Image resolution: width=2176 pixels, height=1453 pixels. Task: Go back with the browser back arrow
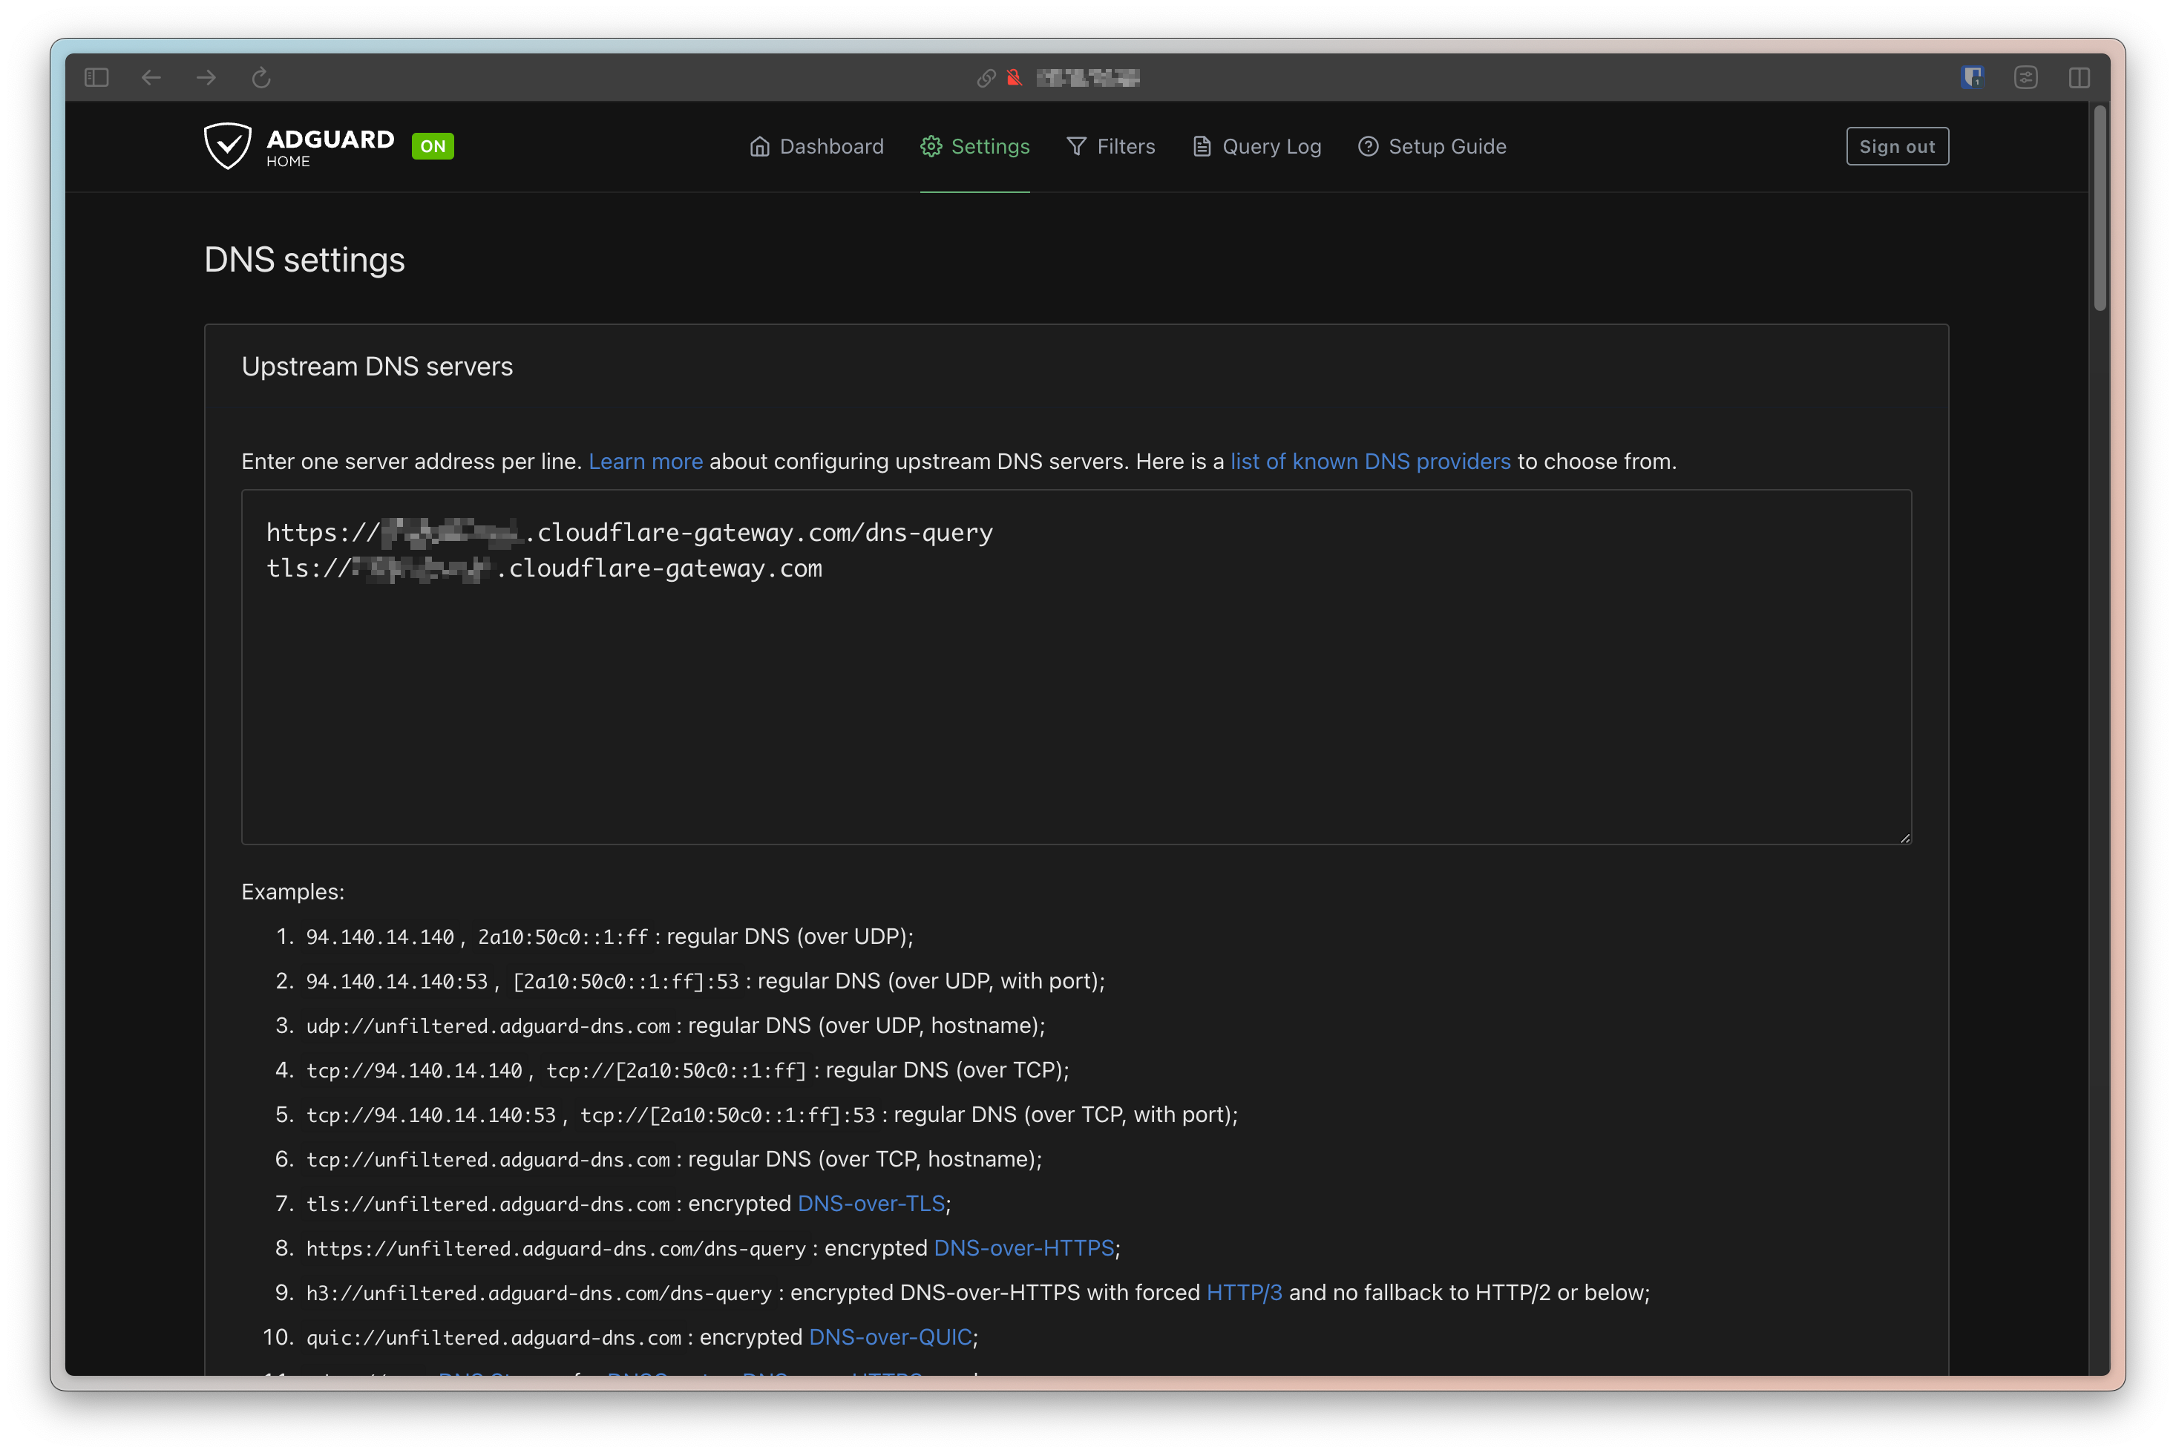click(x=151, y=78)
